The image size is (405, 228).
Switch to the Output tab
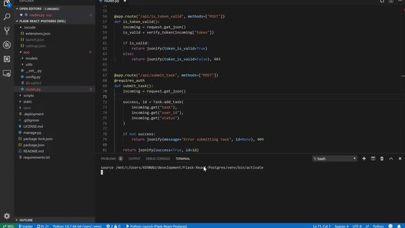[x=134, y=158]
